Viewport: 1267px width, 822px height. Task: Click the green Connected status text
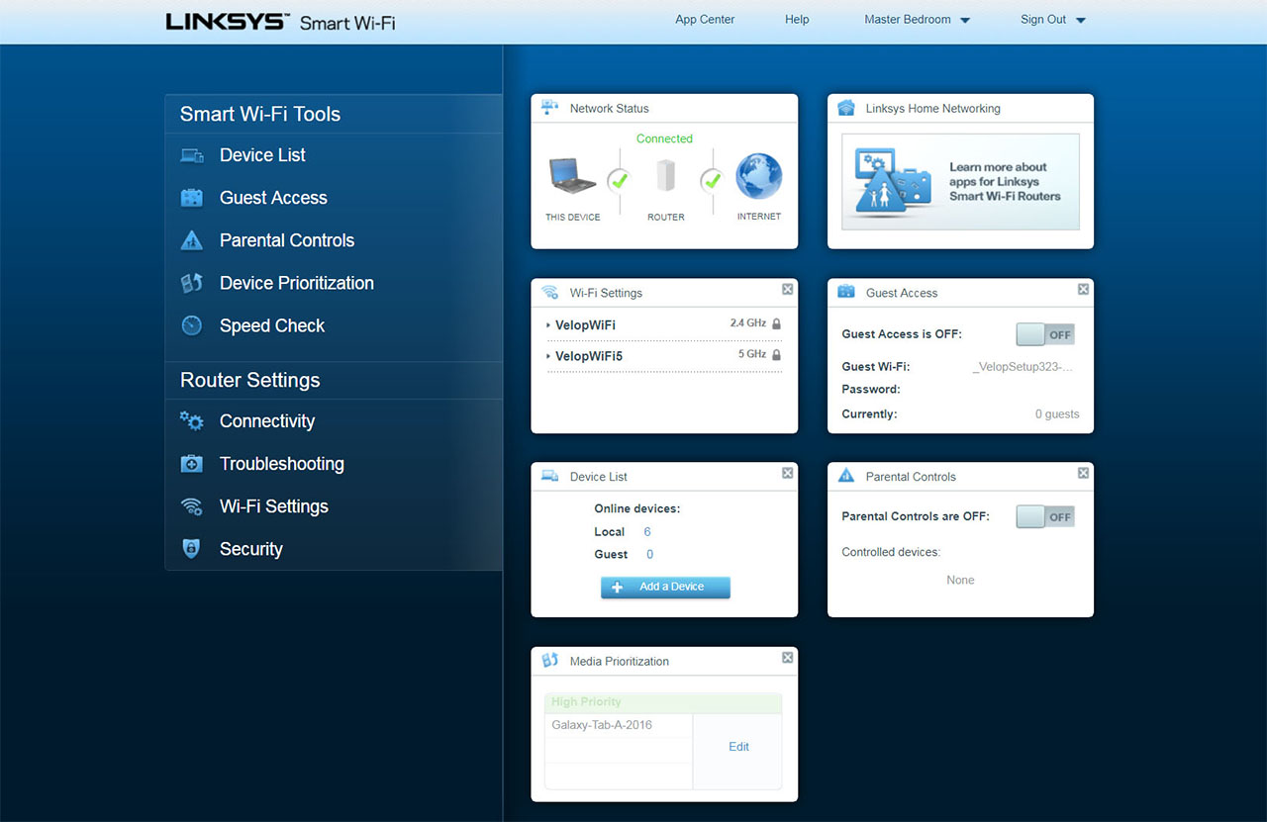664,138
